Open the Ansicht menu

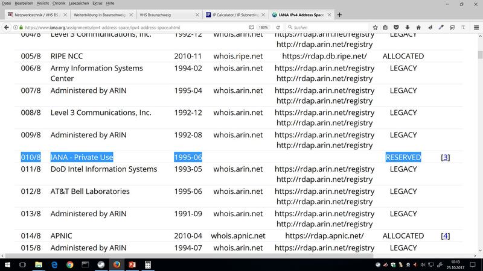click(42, 3)
